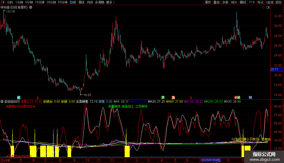Click the MA30: 26.90 label
The image size is (284, 163).
232,102
